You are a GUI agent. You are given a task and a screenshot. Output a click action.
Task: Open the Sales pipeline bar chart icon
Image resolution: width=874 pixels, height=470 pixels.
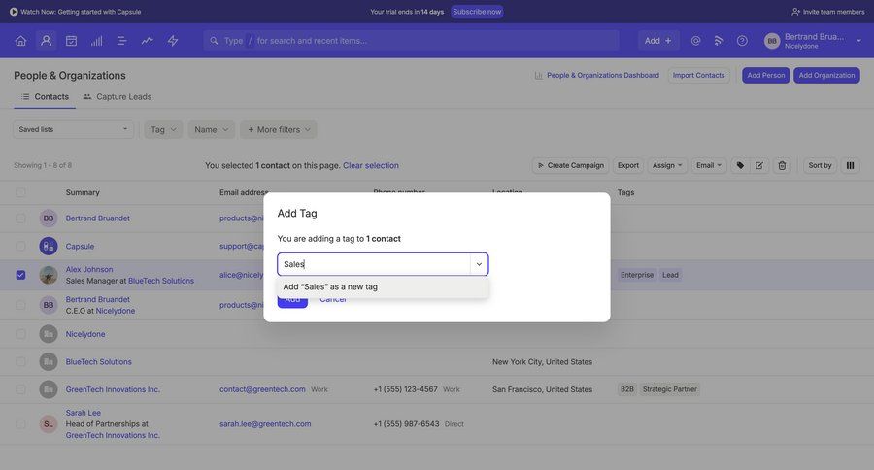96,41
